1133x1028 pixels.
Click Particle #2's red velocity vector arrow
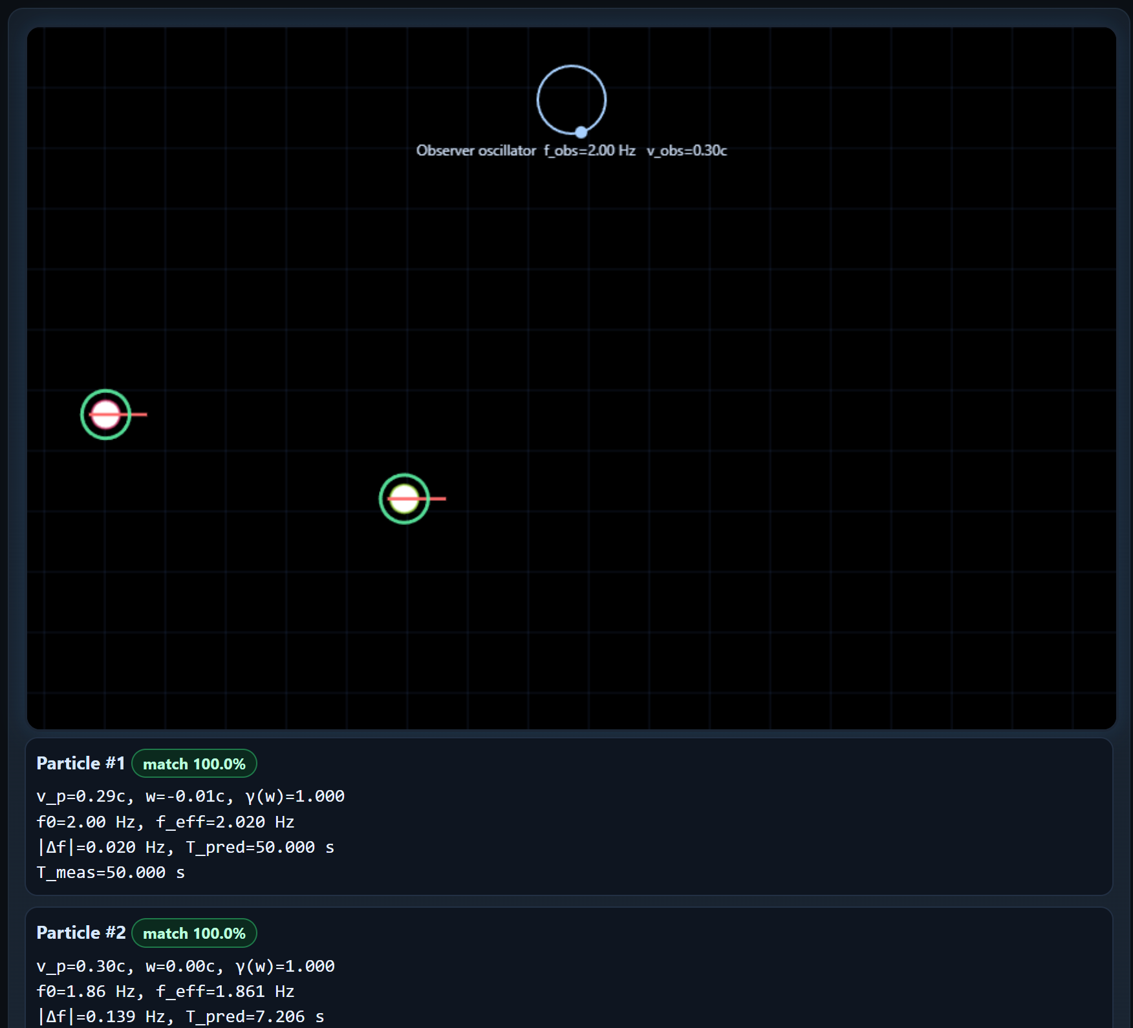(435, 498)
